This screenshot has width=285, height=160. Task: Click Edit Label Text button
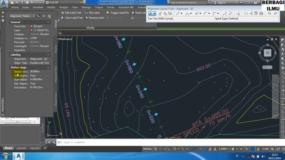coord(71,13)
